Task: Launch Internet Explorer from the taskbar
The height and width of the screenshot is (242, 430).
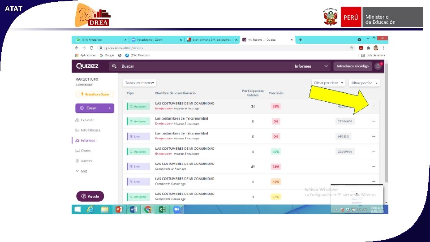Action: coord(90,210)
